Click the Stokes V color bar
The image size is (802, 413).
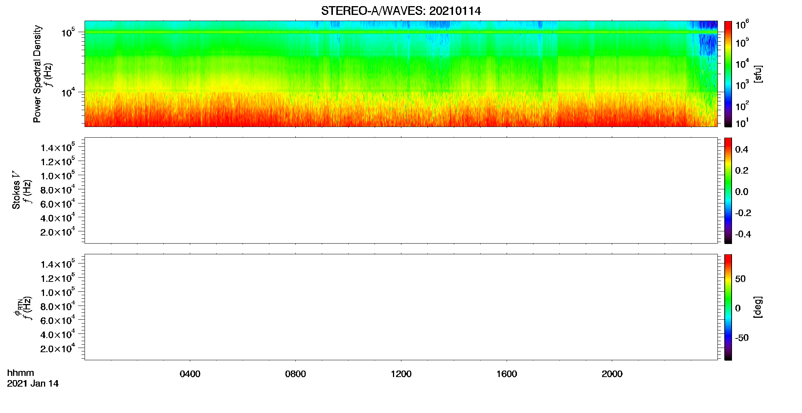[x=728, y=190]
